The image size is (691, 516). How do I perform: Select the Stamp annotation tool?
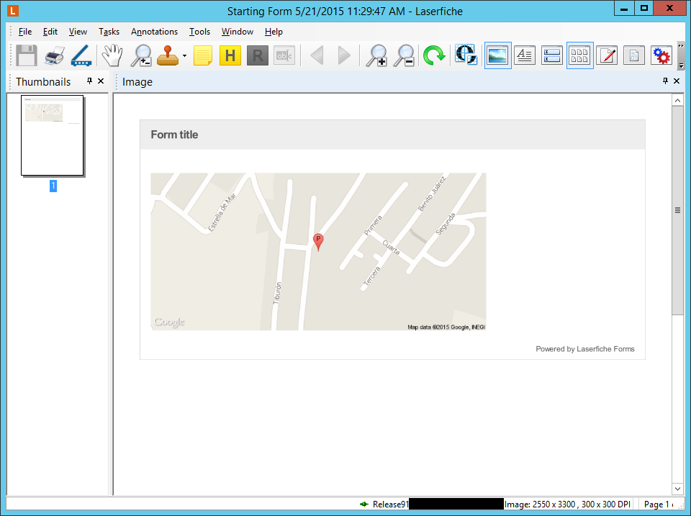tap(168, 55)
